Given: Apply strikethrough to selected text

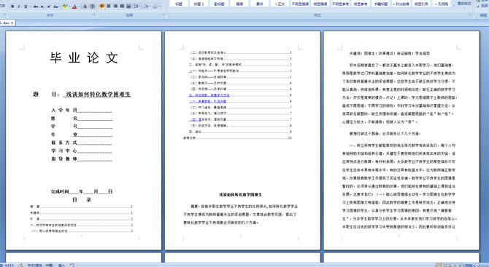Looking at the screenshot, I should pyautogui.click(x=36, y=7).
